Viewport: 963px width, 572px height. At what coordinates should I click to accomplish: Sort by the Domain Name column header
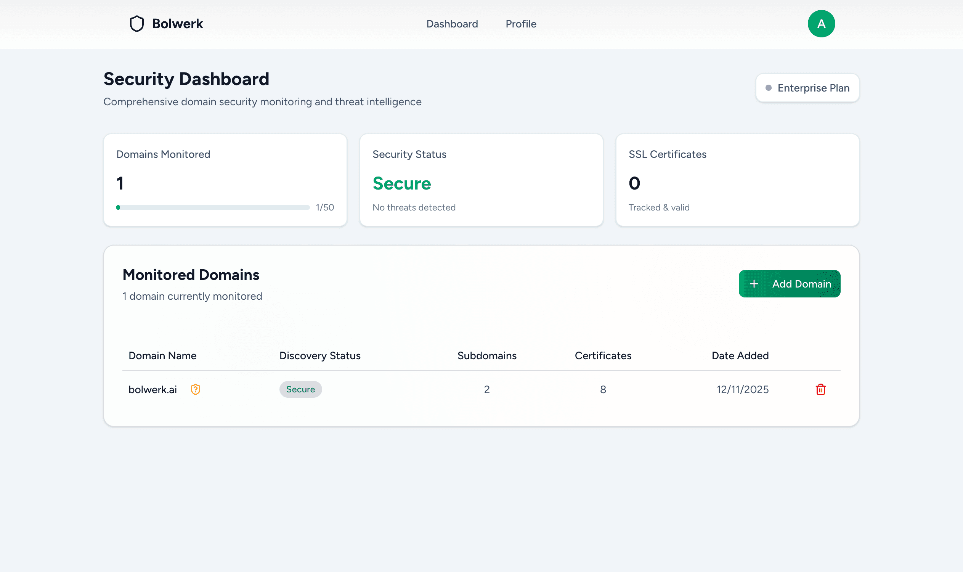[x=163, y=355]
